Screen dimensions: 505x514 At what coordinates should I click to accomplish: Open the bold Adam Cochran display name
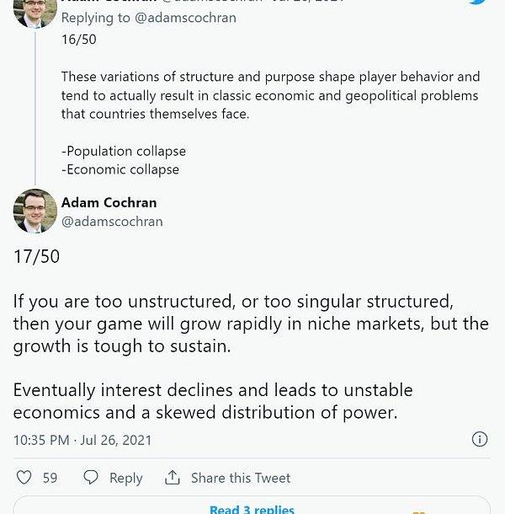(109, 202)
